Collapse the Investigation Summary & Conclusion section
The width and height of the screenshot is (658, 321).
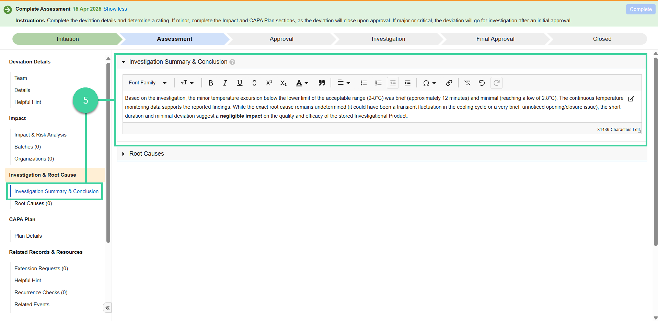[x=124, y=62]
